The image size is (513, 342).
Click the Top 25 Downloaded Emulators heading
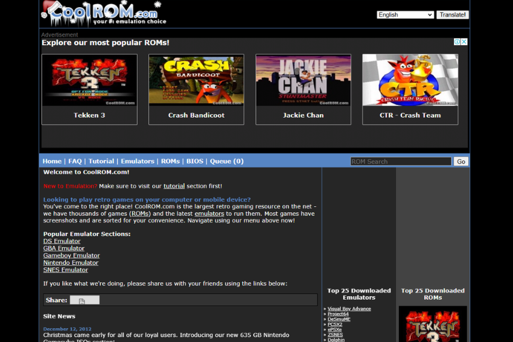pyautogui.click(x=359, y=294)
